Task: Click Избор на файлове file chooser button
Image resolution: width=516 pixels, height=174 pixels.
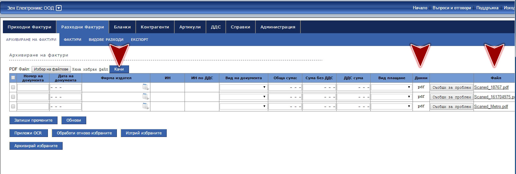Action: click(x=51, y=69)
